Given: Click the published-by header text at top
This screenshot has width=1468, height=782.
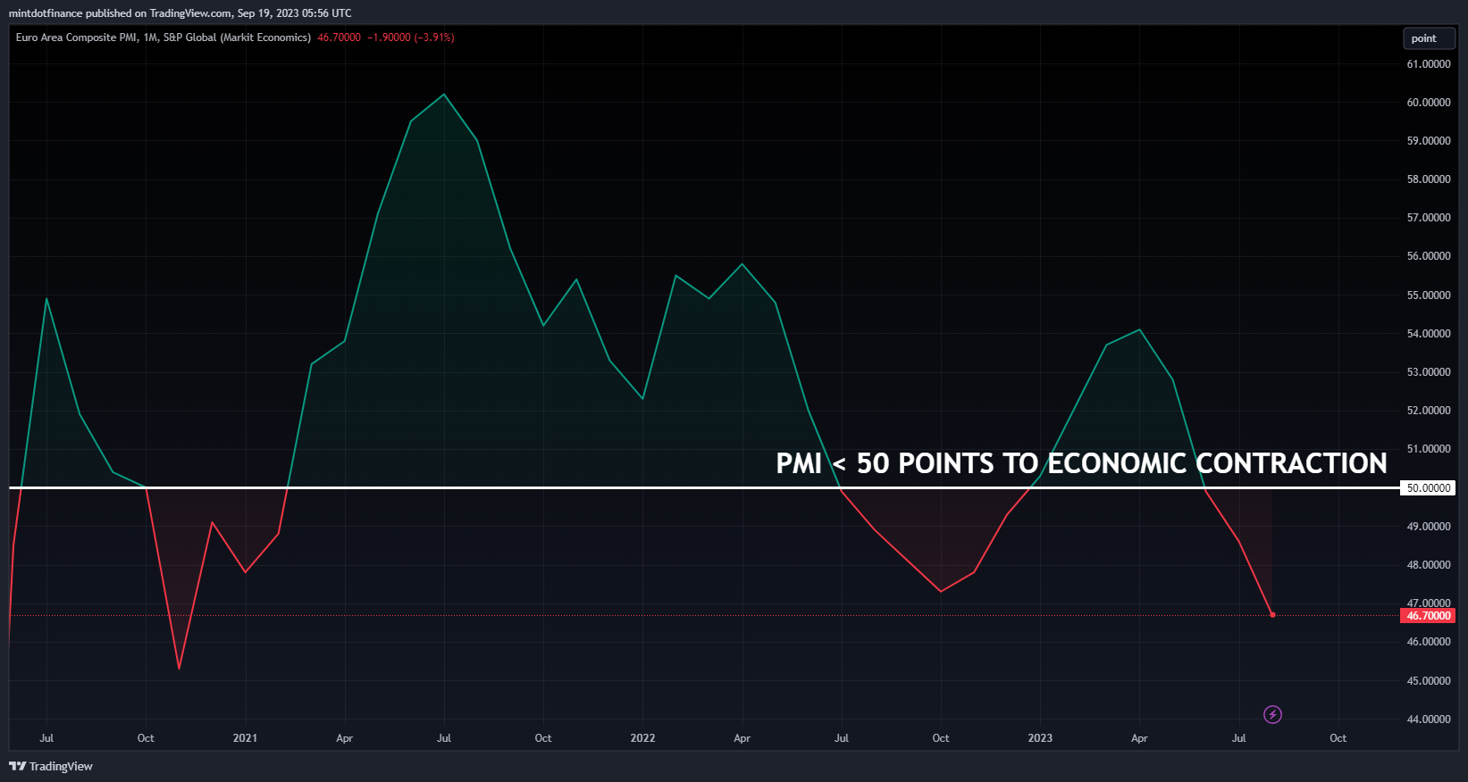Looking at the screenshot, I should (180, 13).
